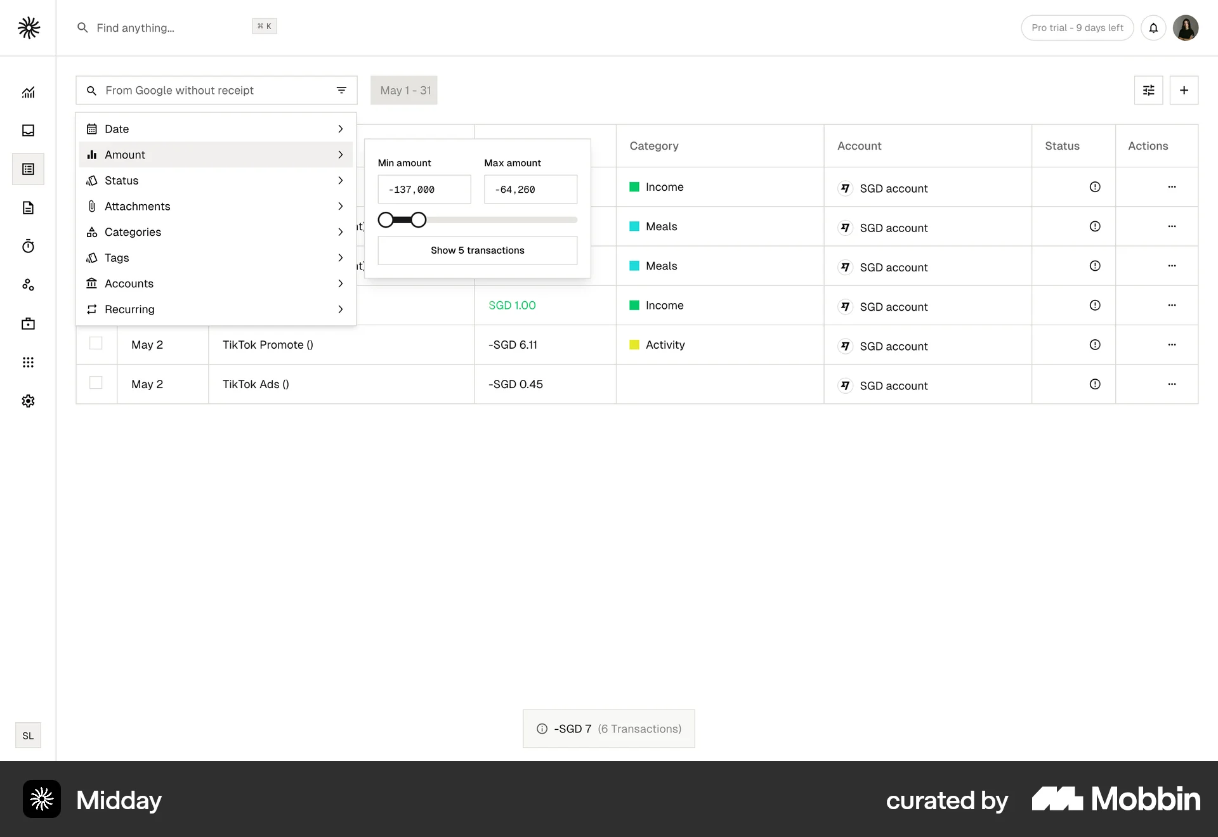Select the Invoices document icon
Screen dimensions: 1218x837
tap(28, 208)
